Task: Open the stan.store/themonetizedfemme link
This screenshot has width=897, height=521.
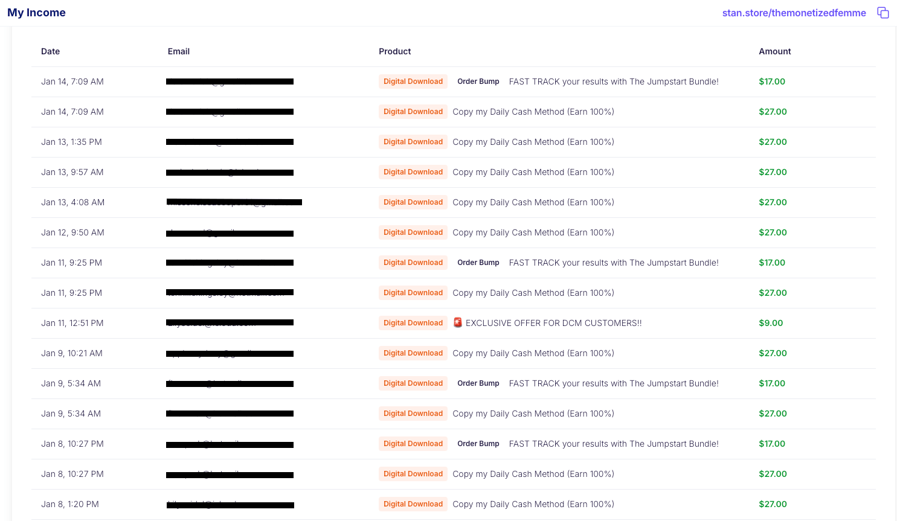Action: tap(794, 13)
